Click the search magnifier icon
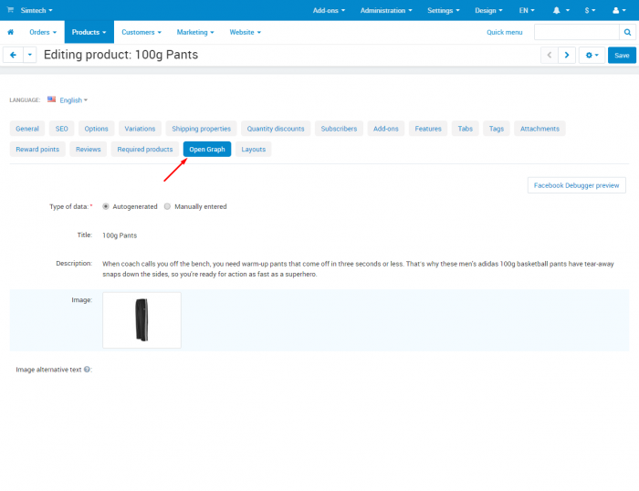The height and width of the screenshot is (491, 639). coord(628,32)
